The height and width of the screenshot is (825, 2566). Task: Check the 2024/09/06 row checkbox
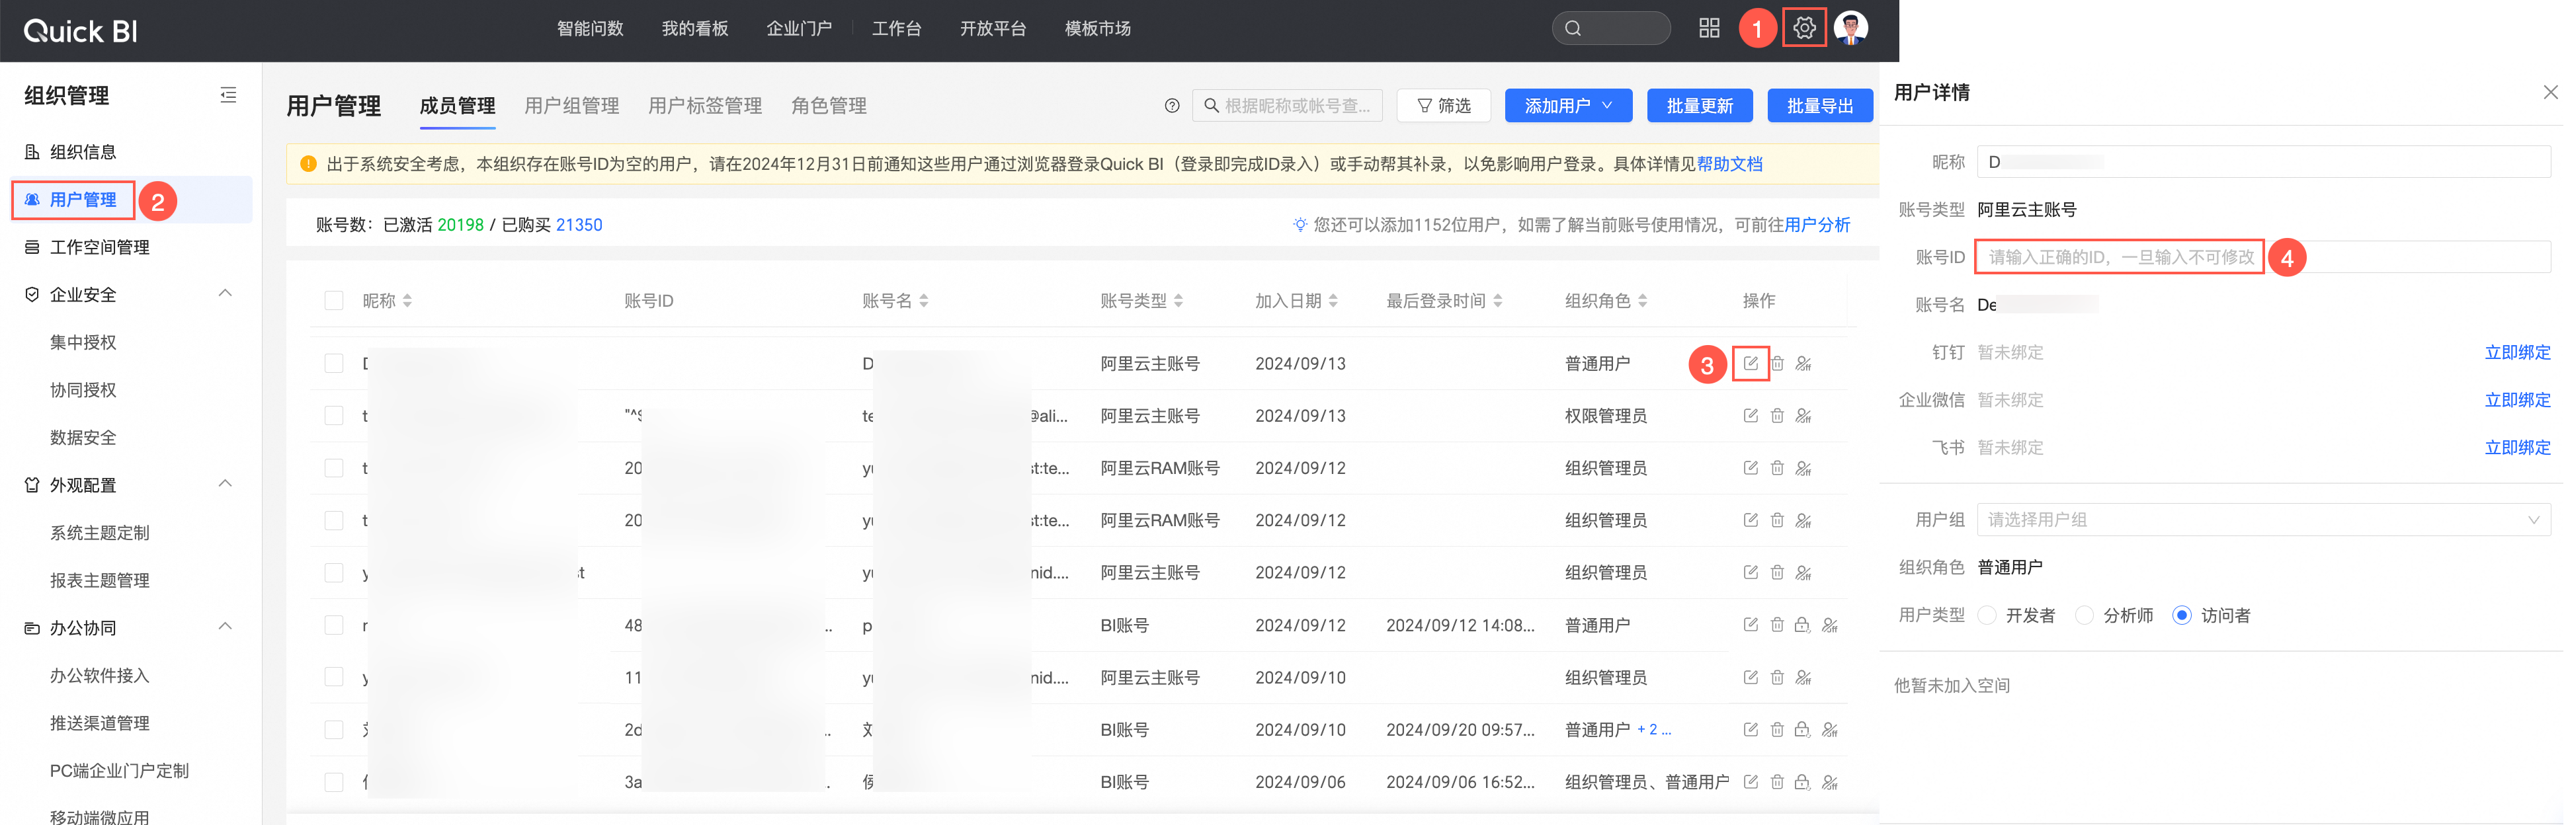click(x=334, y=782)
